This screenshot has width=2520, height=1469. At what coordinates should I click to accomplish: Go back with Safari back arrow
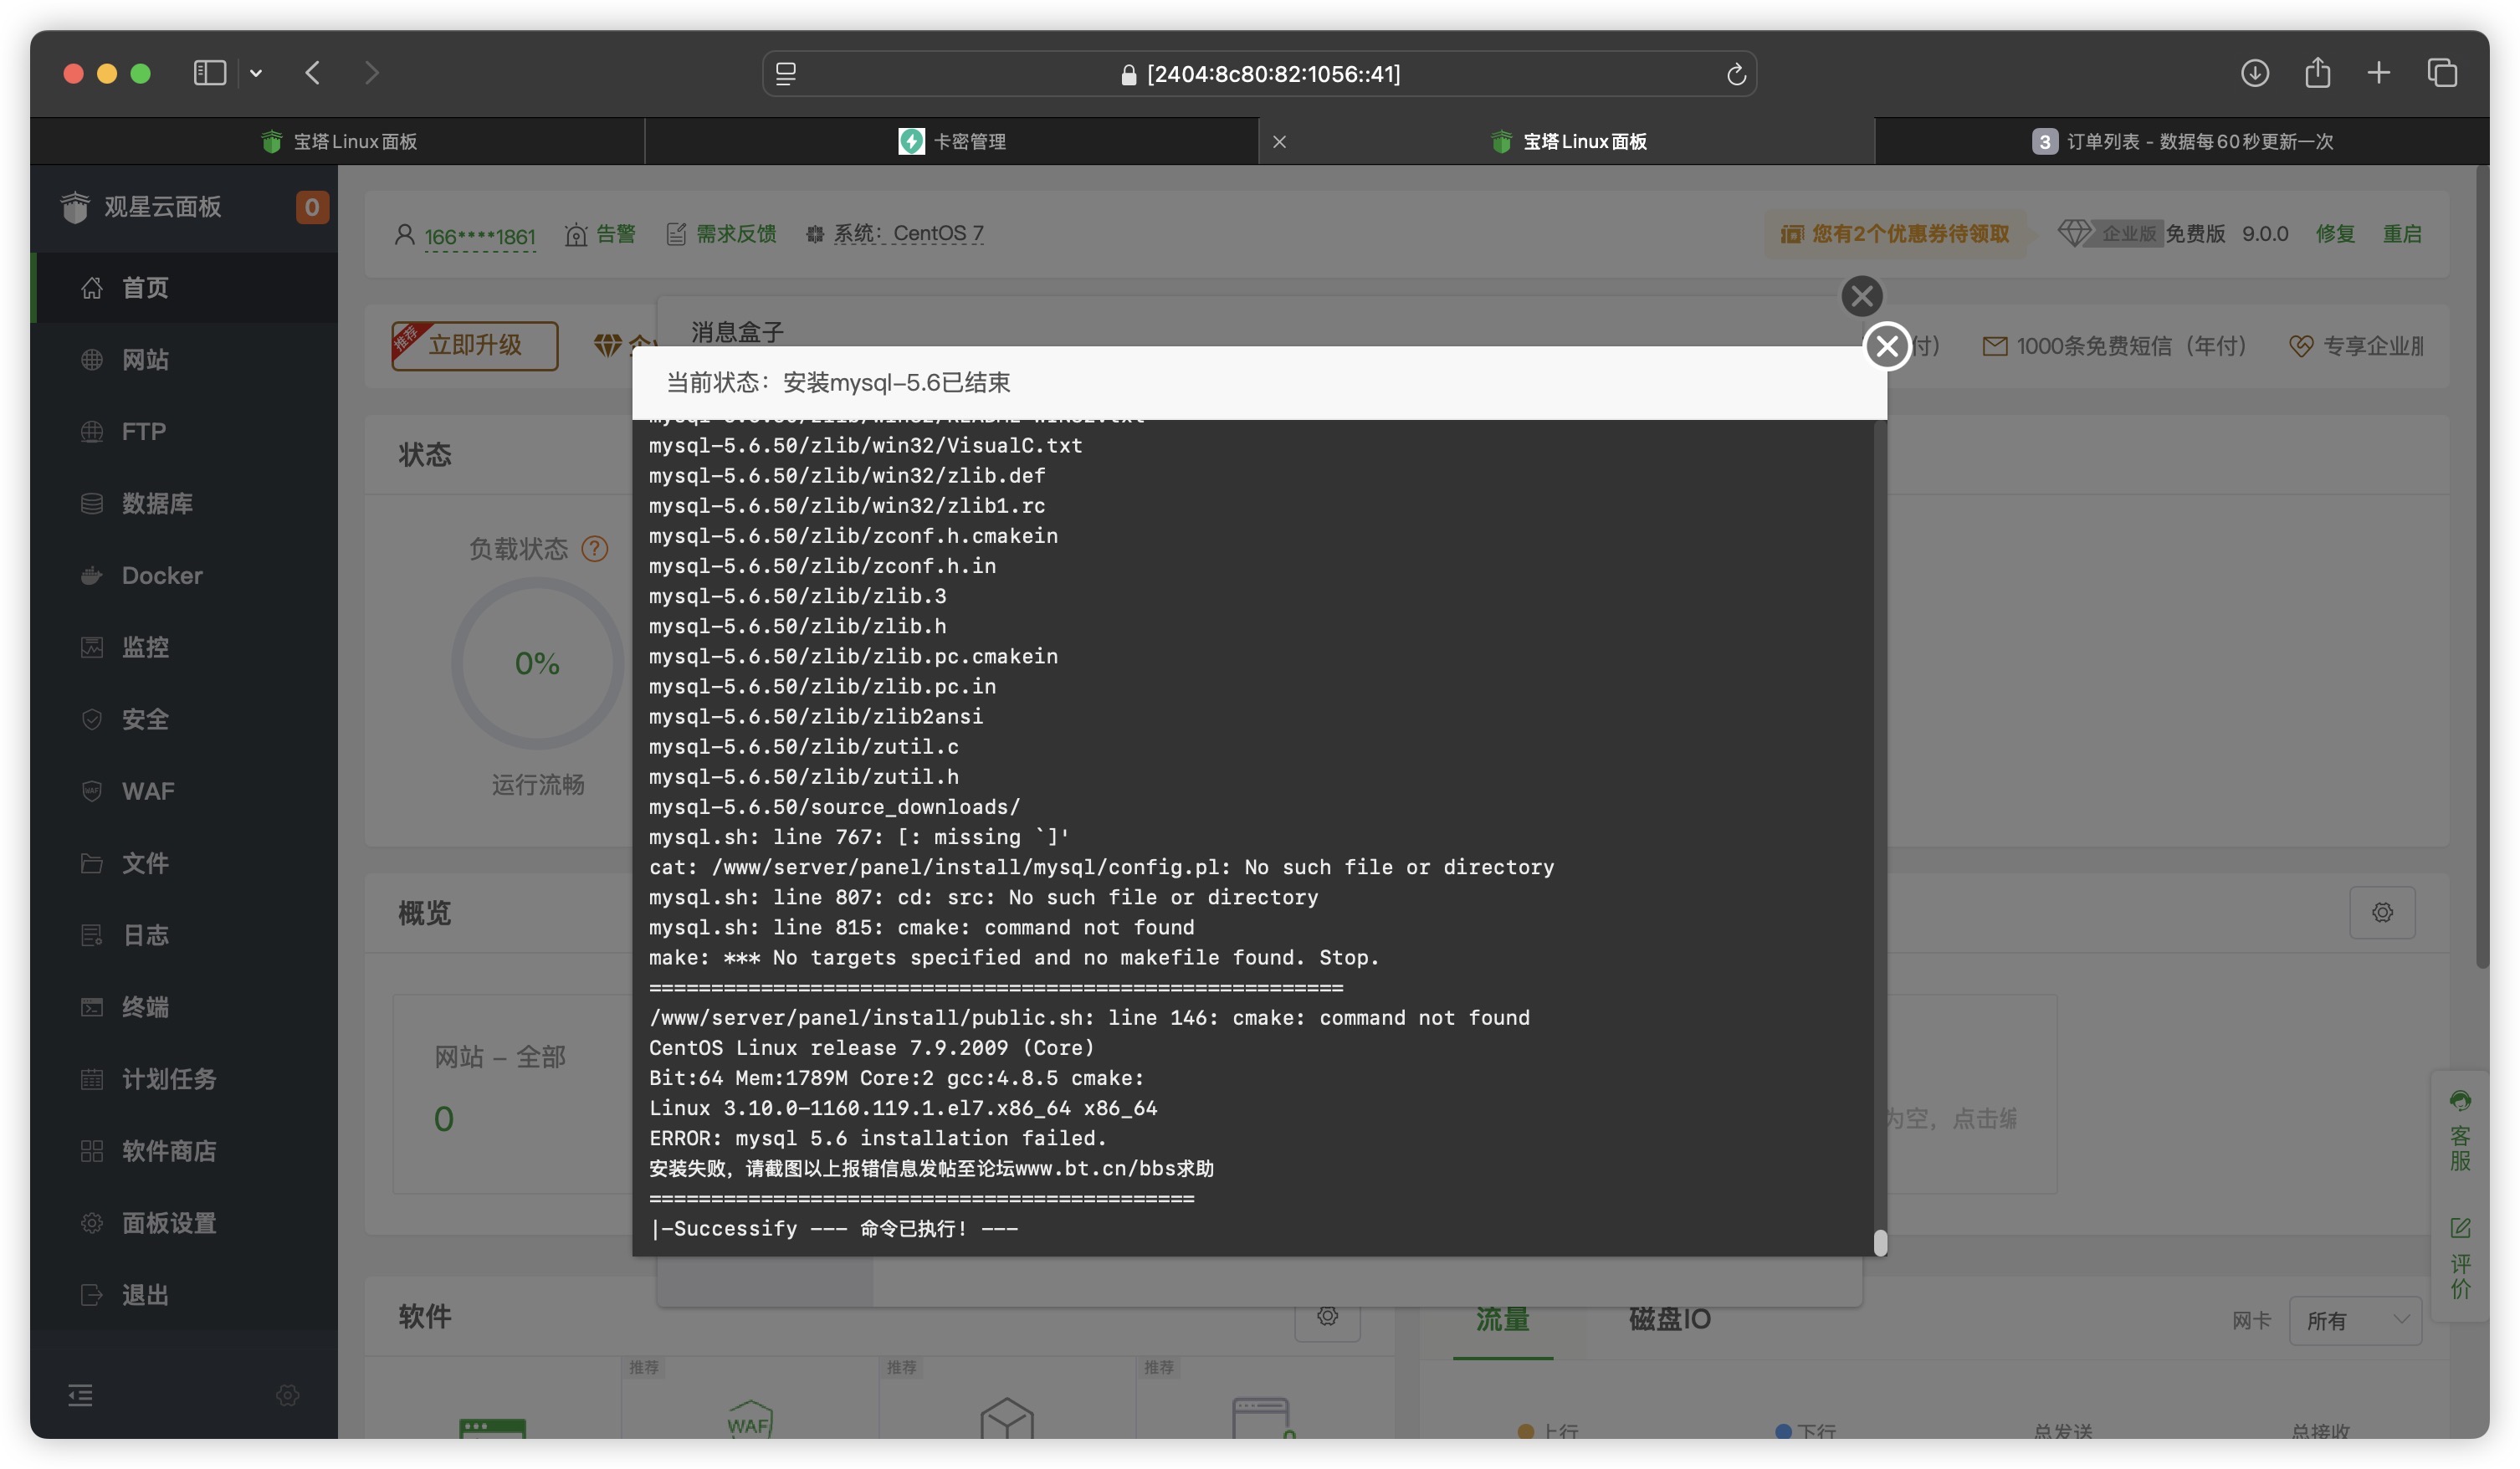(x=312, y=73)
